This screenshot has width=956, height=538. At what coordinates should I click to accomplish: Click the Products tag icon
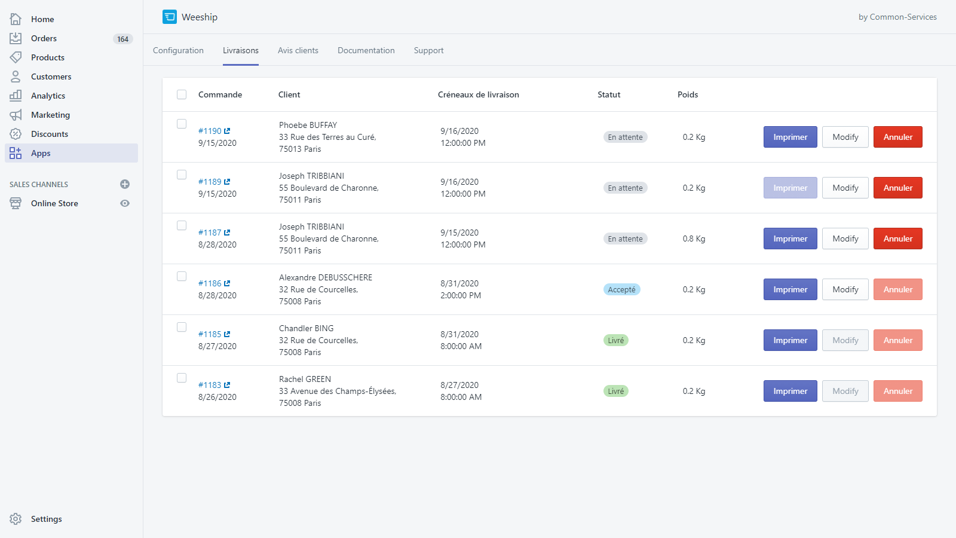pos(16,57)
